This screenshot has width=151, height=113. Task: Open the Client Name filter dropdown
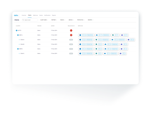tap(44, 20)
